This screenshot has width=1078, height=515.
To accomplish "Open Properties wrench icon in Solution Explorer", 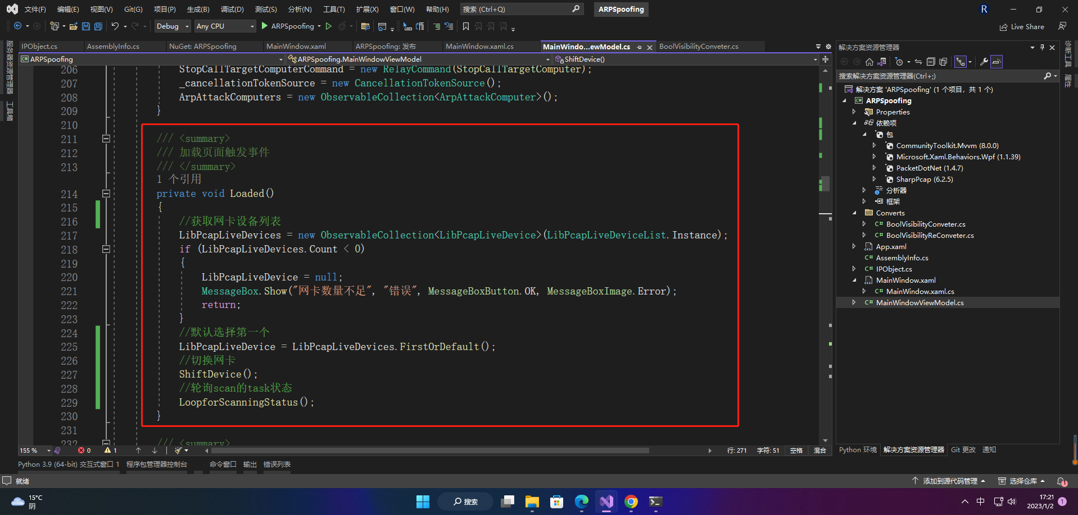I will click(x=984, y=62).
